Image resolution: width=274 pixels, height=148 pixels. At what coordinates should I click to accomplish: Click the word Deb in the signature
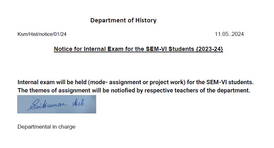[x=79, y=103]
